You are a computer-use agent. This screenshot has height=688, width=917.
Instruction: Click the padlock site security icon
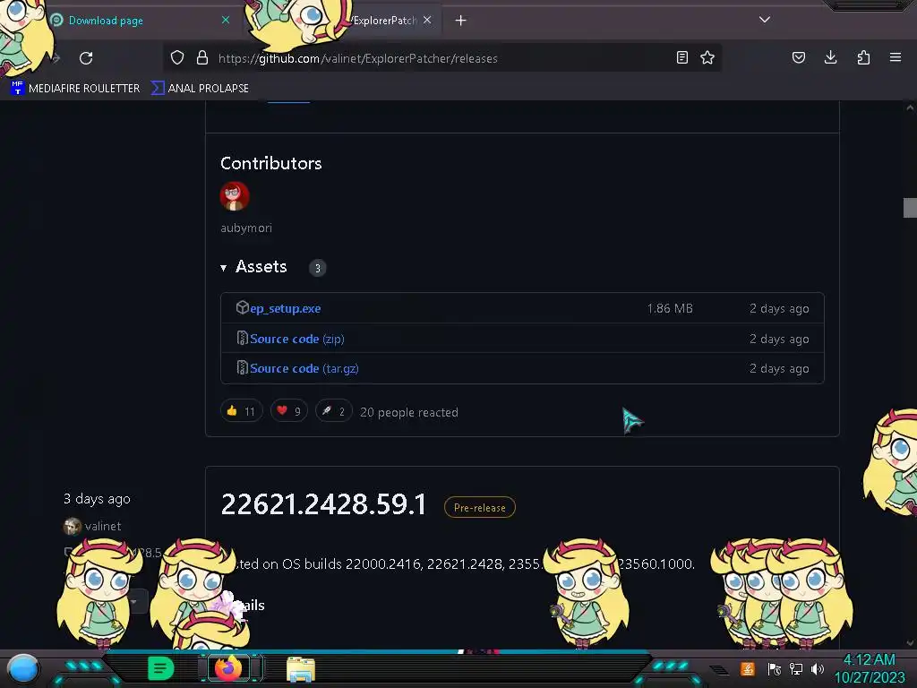coord(202,57)
